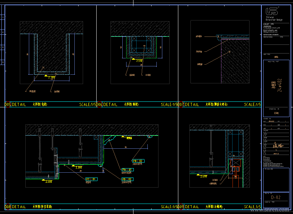Click the Decoration Design company text
Screen dimensions: 293x214
(274, 19)
